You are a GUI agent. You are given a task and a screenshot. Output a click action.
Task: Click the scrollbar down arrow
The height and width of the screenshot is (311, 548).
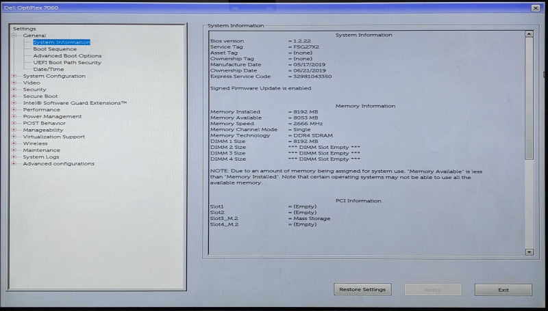529,252
